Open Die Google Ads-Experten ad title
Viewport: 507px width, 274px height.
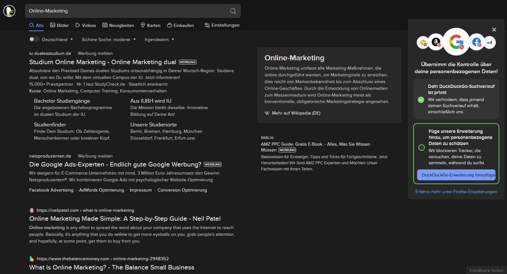[115, 165]
